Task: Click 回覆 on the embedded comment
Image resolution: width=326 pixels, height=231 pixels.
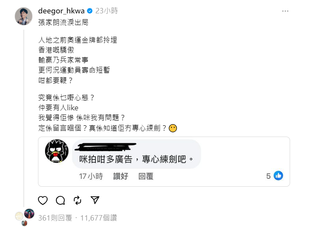Action: coord(146,176)
